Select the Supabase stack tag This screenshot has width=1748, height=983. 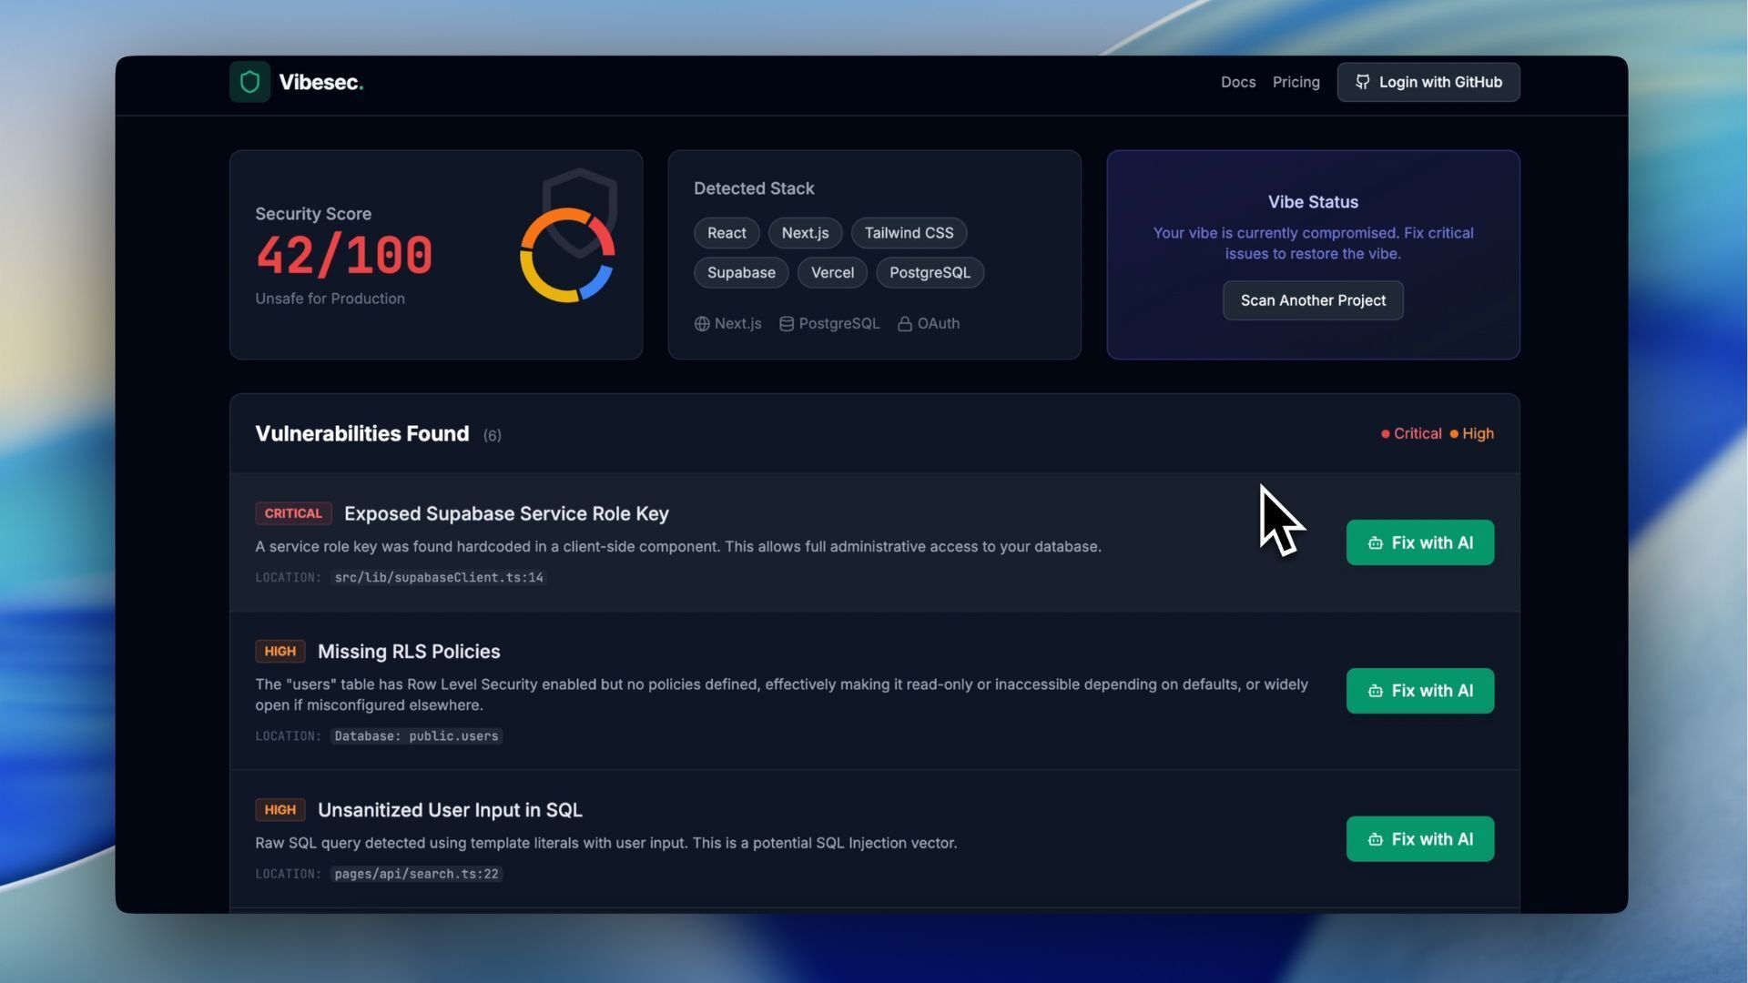[740, 273]
